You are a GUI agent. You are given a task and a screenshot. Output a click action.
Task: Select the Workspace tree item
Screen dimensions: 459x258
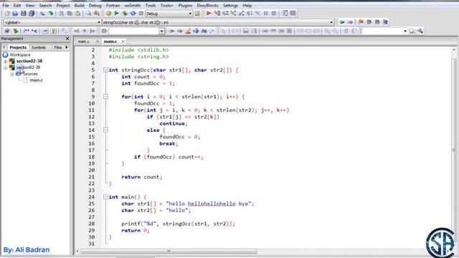tap(19, 54)
